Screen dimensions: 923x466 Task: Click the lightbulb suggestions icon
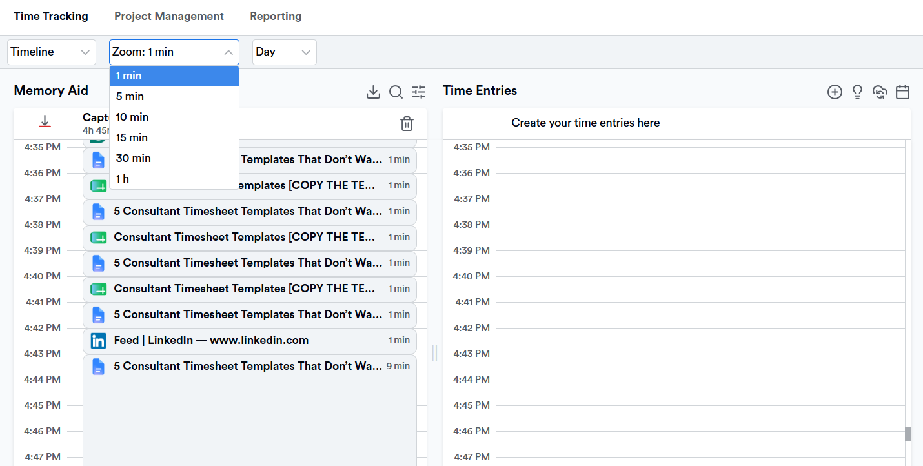857,92
